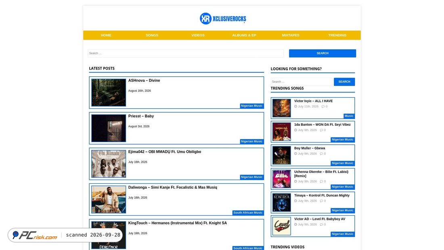Click Nigerian Music tag on Boy Muller song
444x250 pixels.
[x=342, y=163]
